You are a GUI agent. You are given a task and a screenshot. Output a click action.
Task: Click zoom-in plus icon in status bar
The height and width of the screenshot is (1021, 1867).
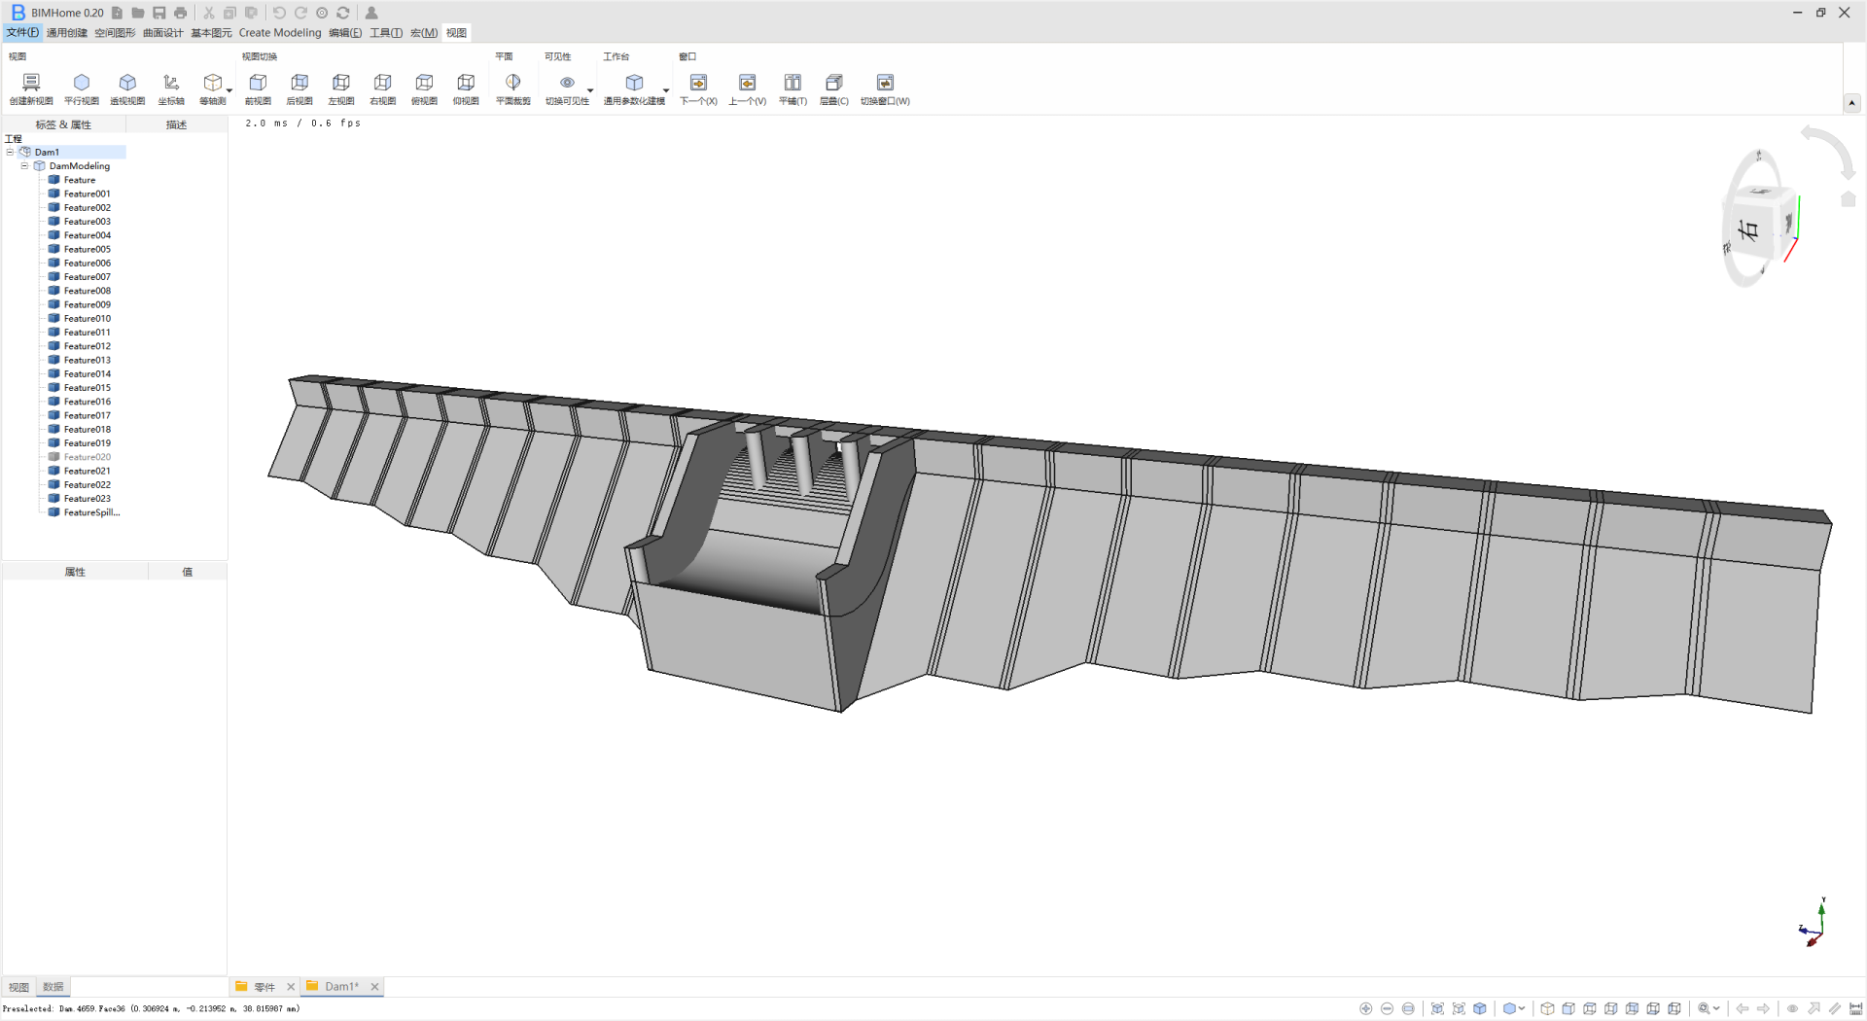coord(1366,1008)
